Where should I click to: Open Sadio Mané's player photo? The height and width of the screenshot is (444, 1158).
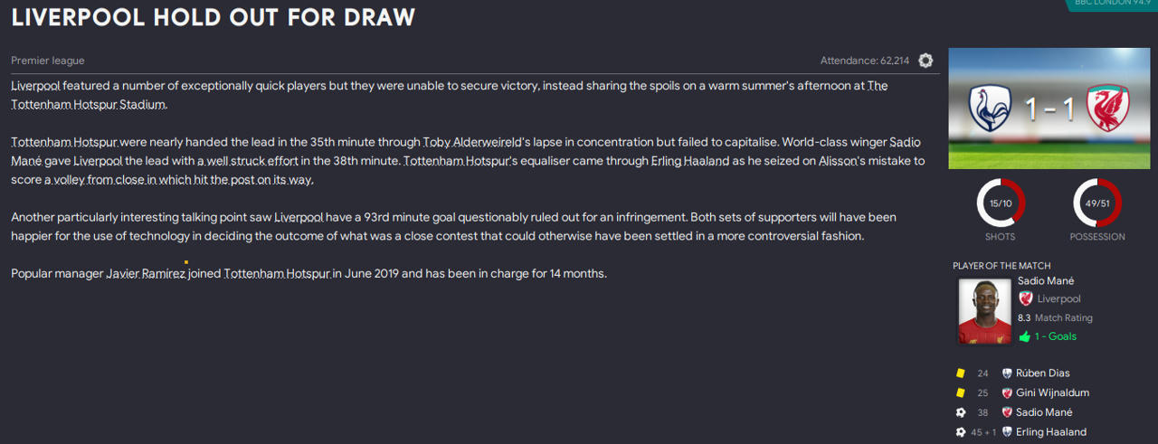(x=984, y=311)
